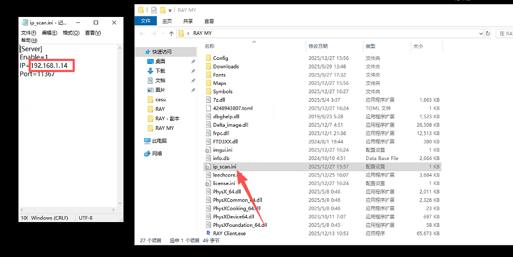Image resolution: width=513 pixels, height=257 pixels.
Task: Click Notepad vertical scrollbar down arrow
Action: pos(120,203)
